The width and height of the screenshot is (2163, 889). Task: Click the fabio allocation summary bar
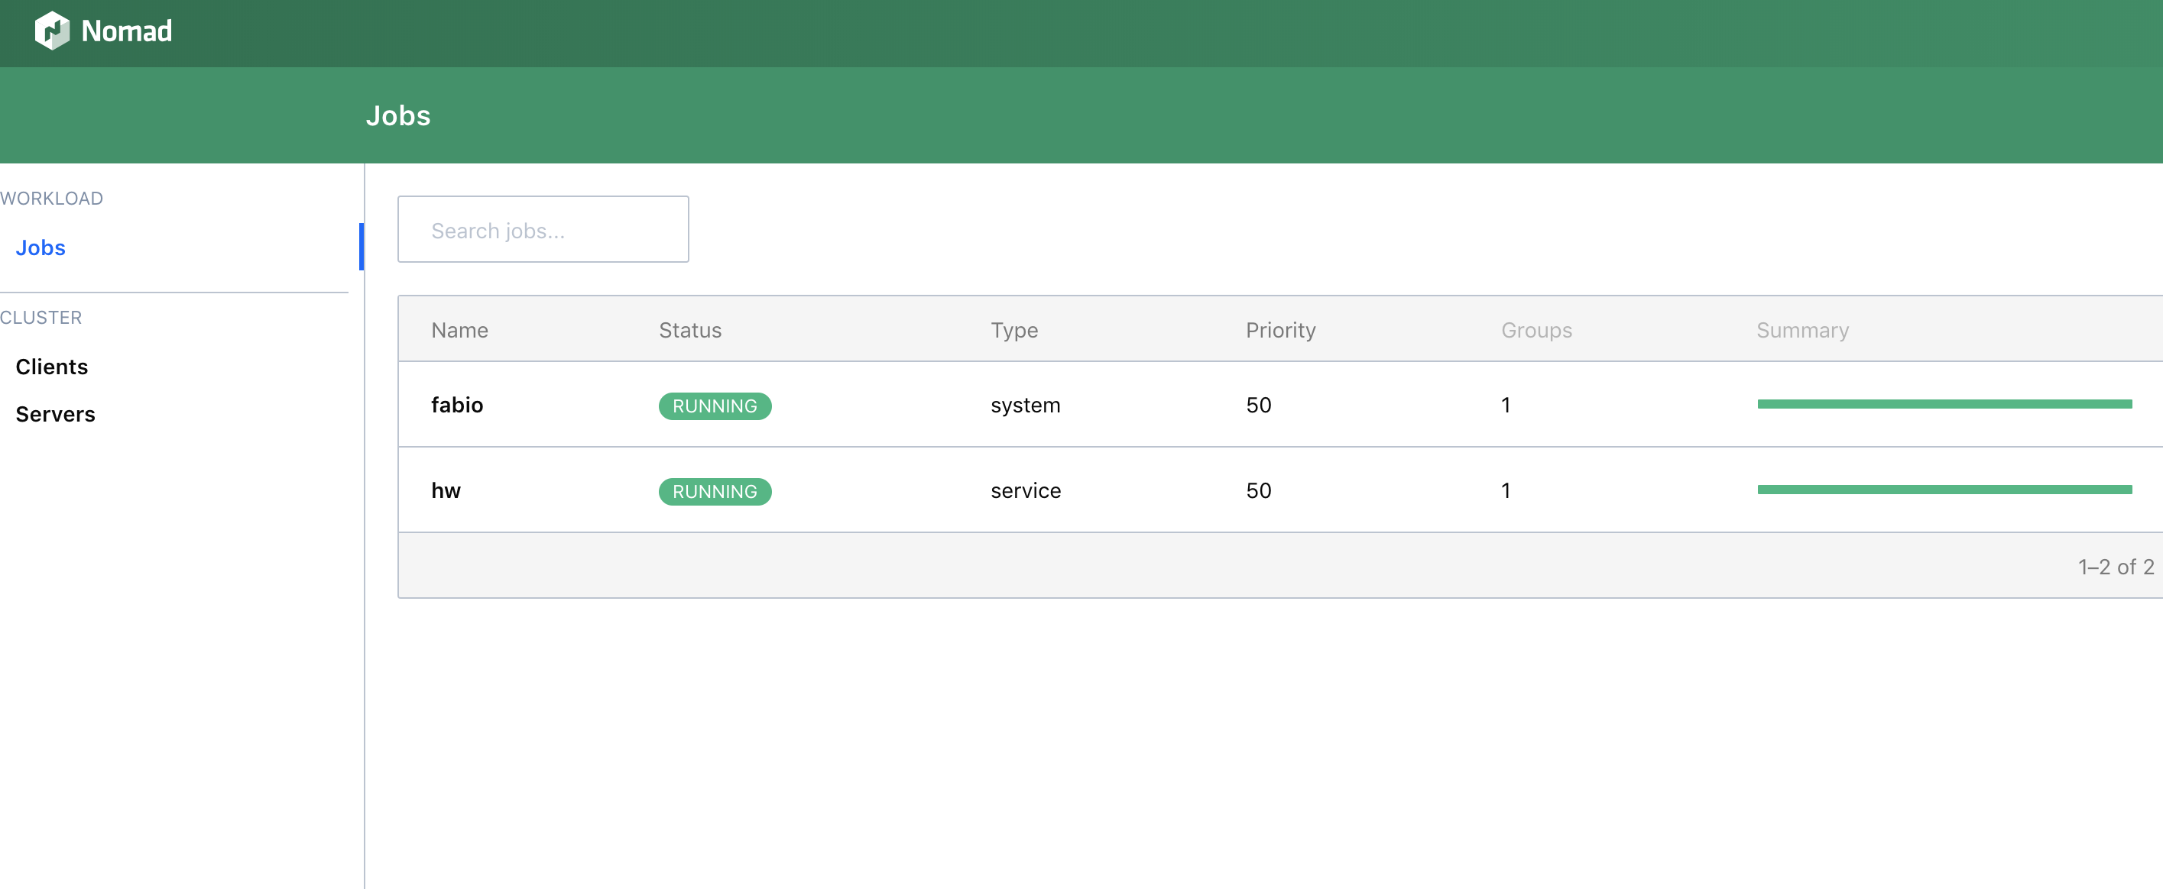1944,404
